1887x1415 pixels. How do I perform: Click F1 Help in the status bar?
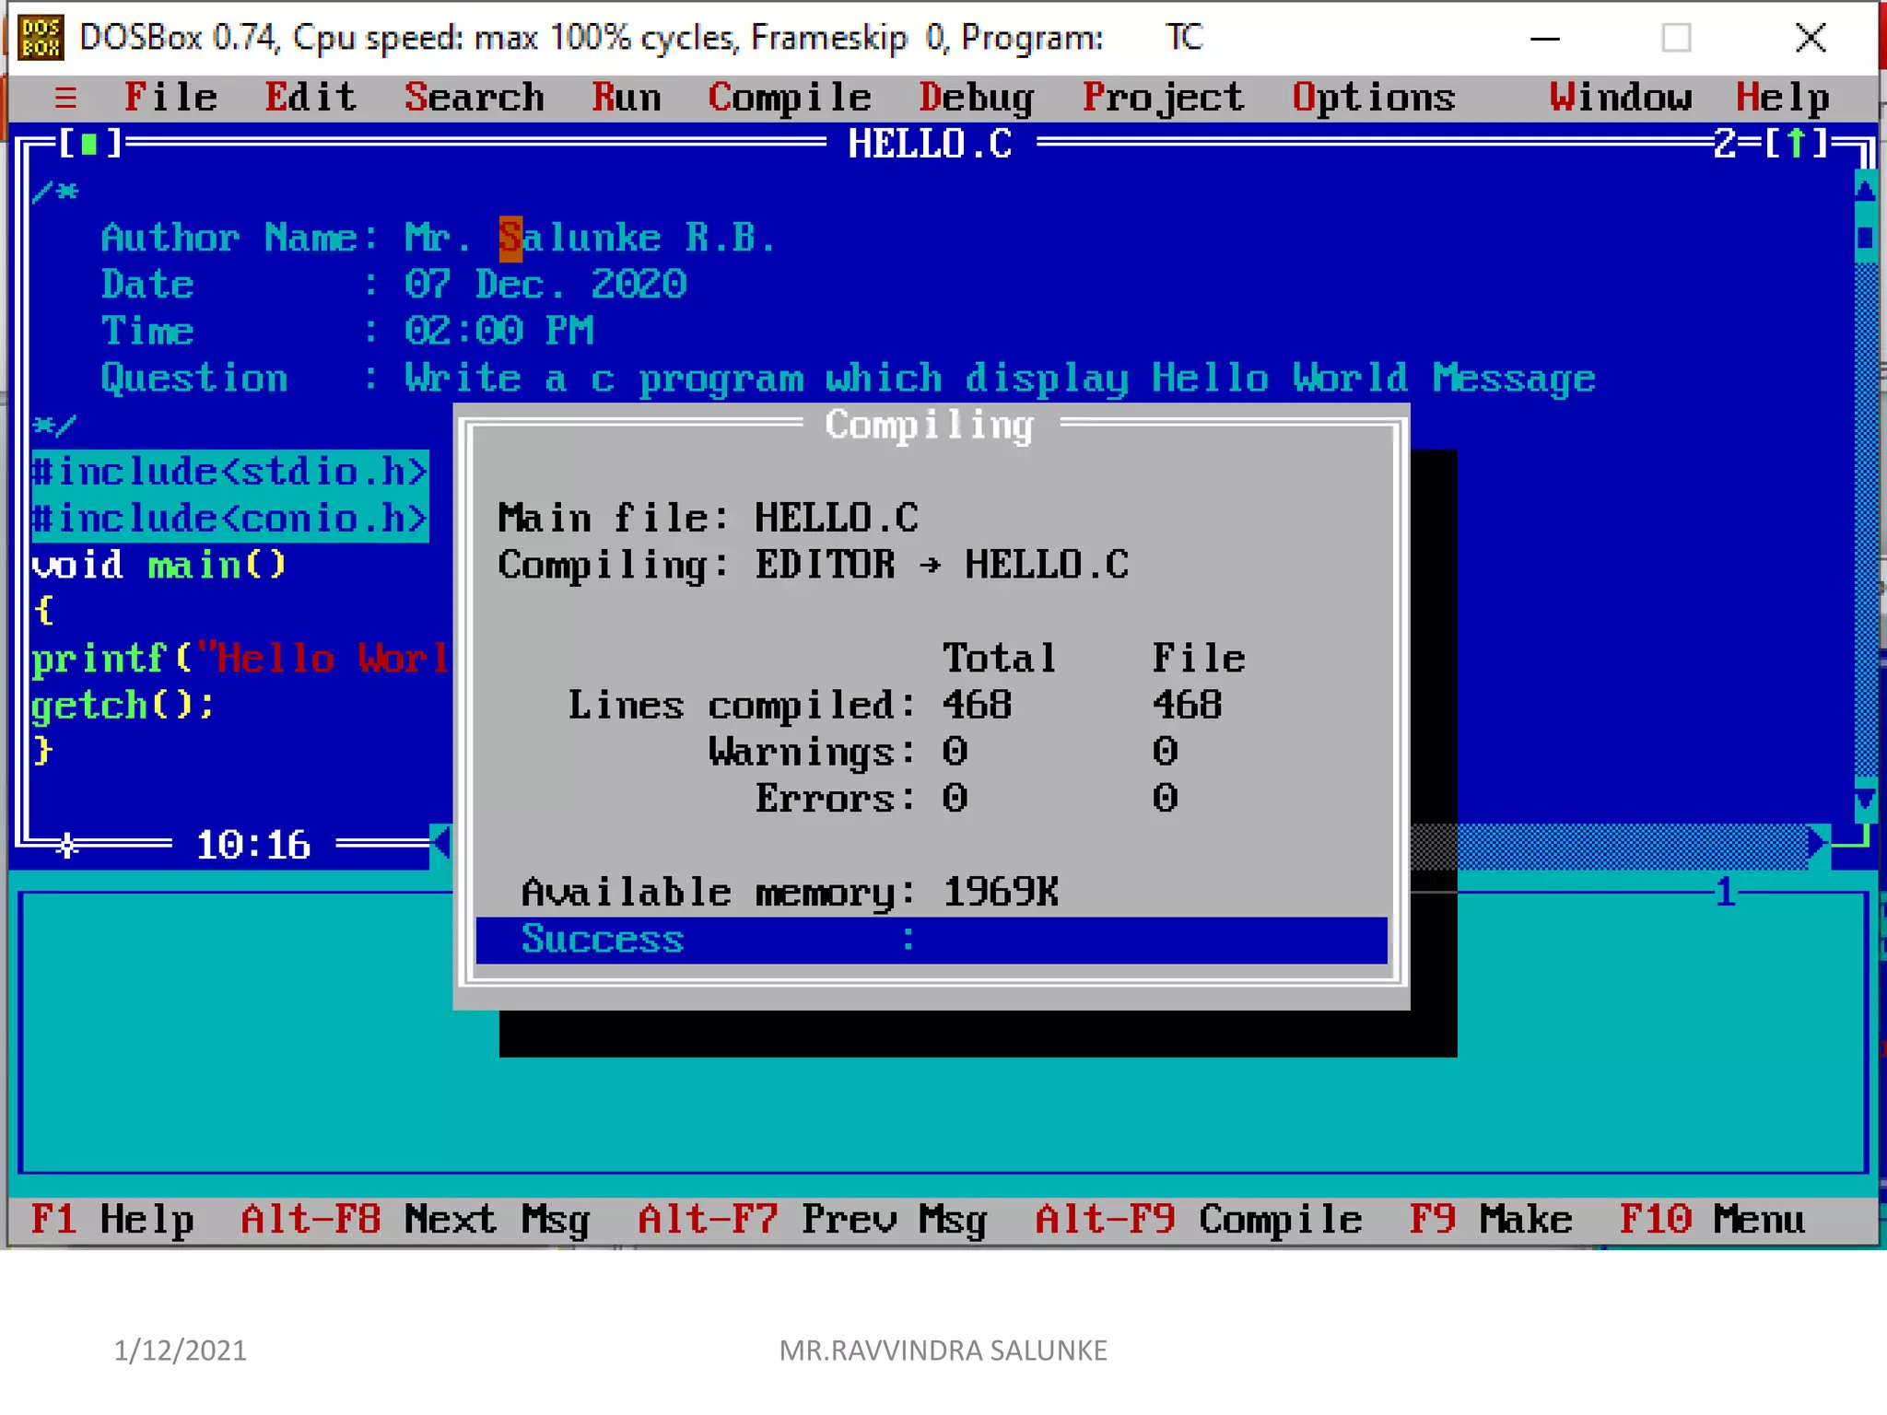112,1220
